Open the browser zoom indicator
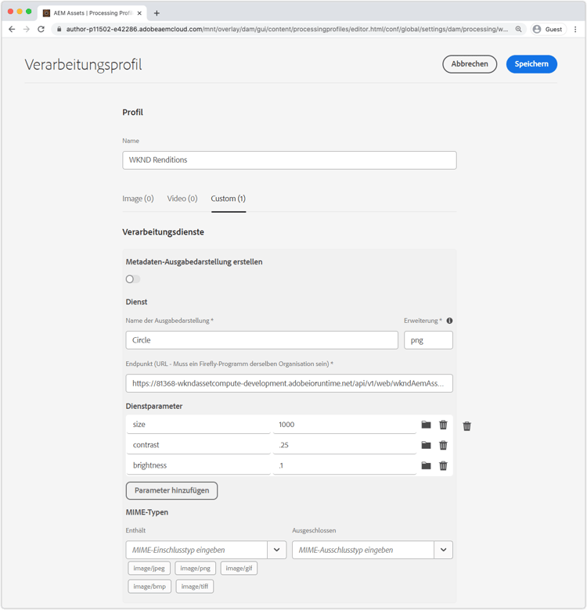 click(x=518, y=29)
